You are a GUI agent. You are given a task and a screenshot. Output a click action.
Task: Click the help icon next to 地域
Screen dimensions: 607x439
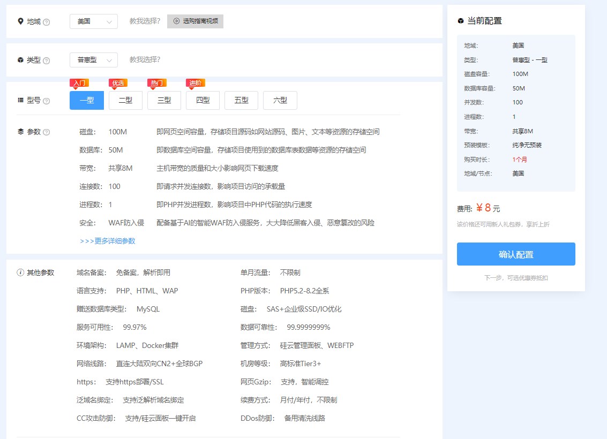(46, 22)
